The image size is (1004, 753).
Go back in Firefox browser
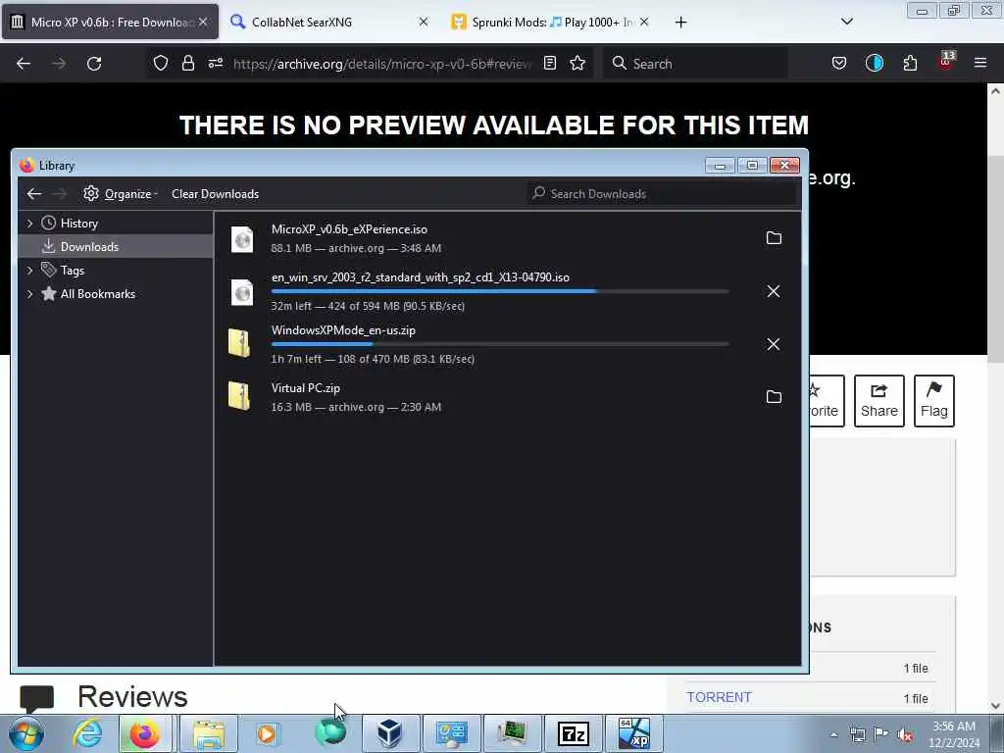24,64
